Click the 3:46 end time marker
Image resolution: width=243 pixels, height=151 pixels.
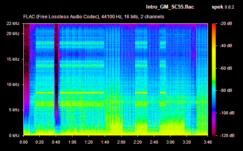pos(208,142)
